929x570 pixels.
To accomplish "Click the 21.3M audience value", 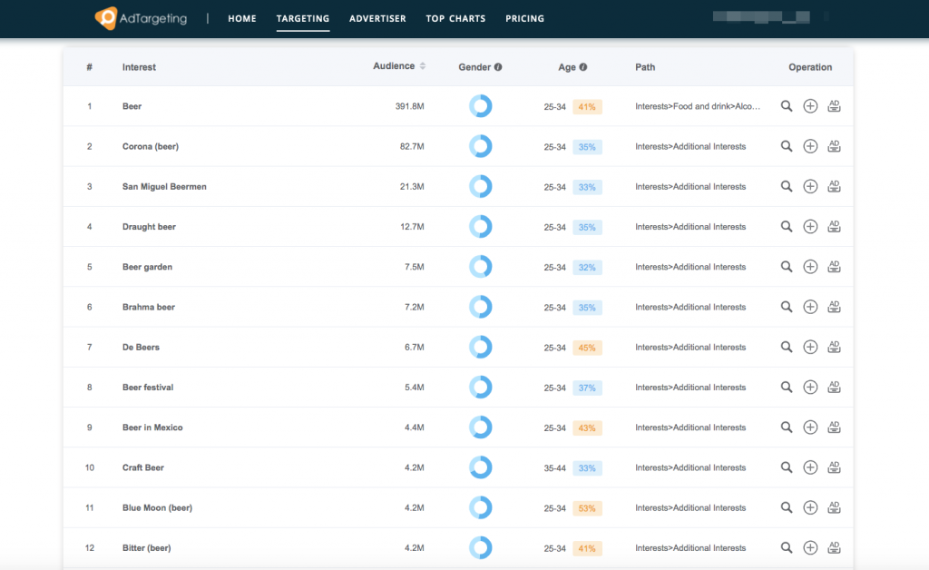I will coord(412,187).
